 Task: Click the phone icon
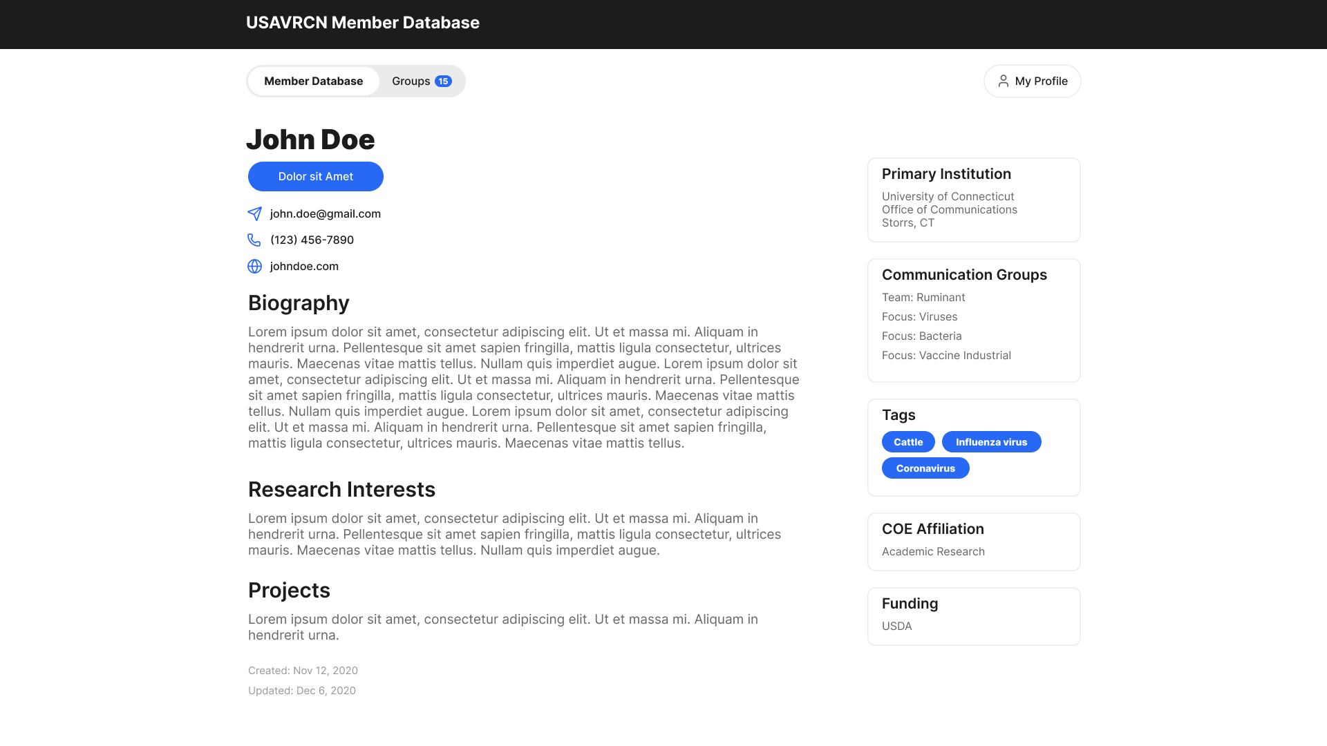[x=254, y=240]
